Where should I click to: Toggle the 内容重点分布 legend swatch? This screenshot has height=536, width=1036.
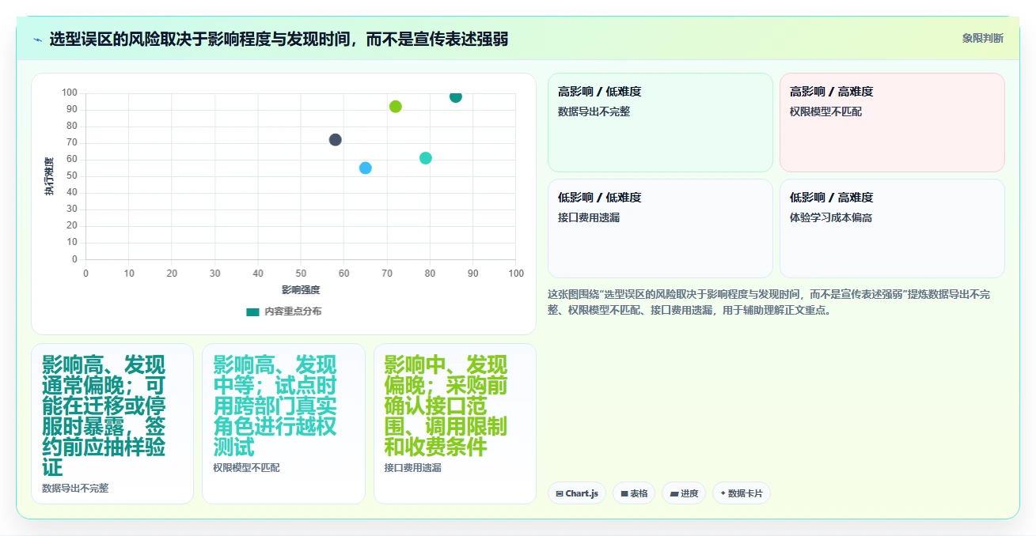[252, 311]
